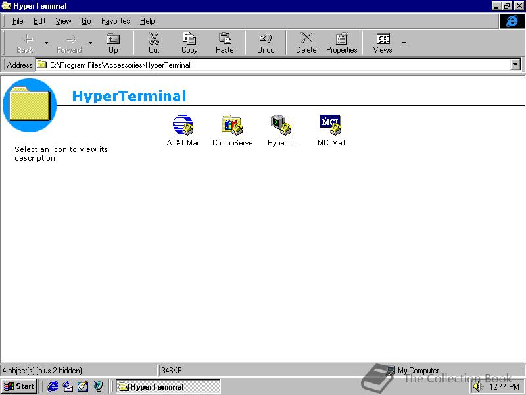Click the Paste clipboard icon
Screen dimensions: 526x395
coord(225,38)
